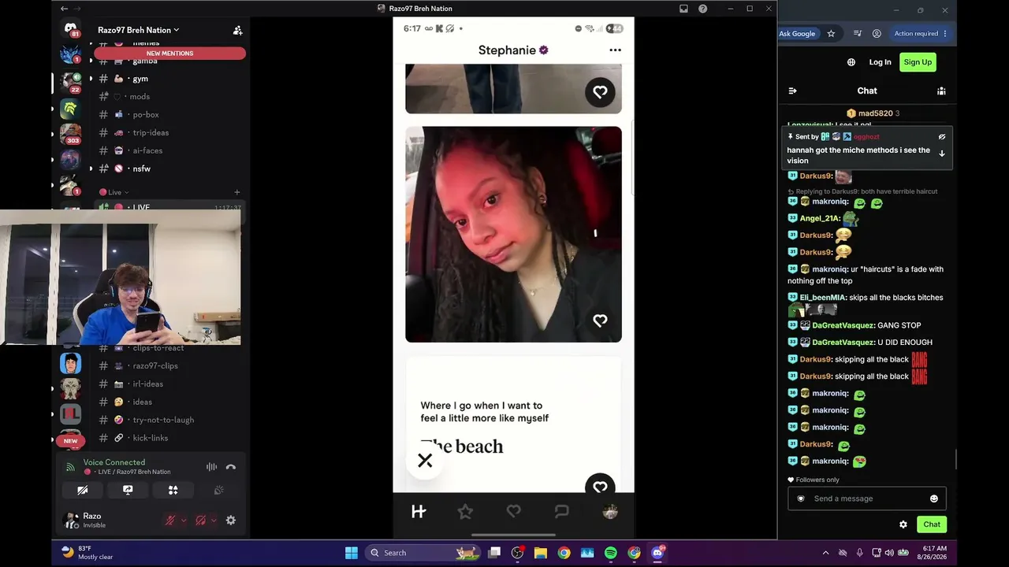Open the kick-links channel
Image resolution: width=1009 pixels, height=567 pixels.
169,438
